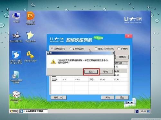This screenshot has height=120, width=161.
Task: Click the 12.9G free space in E: row
Action: [x=117, y=80]
